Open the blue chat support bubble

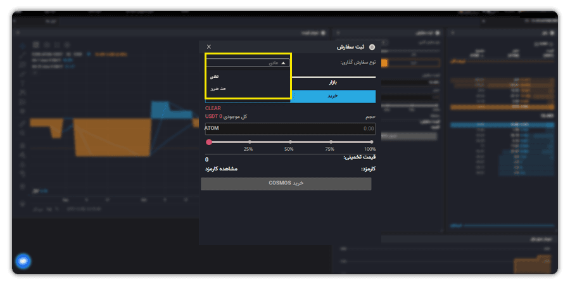(23, 261)
